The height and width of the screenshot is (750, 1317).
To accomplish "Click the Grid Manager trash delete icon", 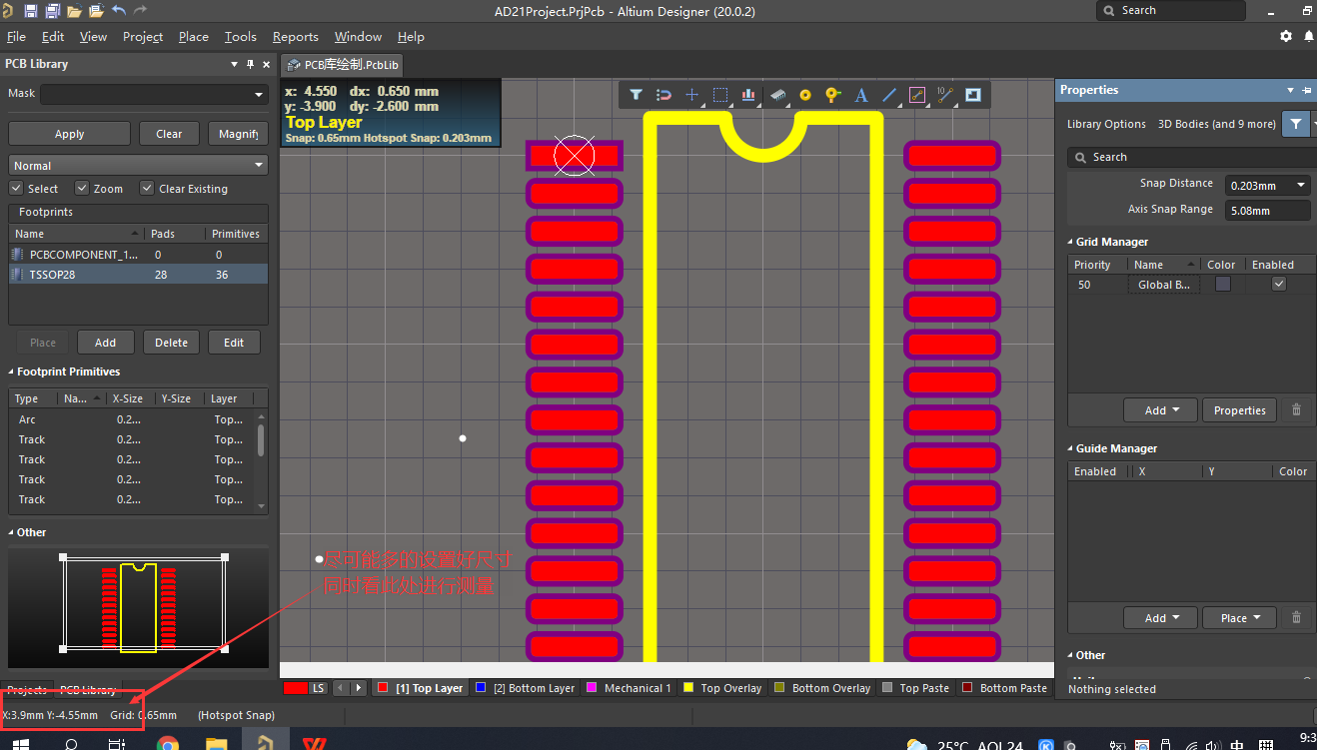I will (x=1297, y=409).
